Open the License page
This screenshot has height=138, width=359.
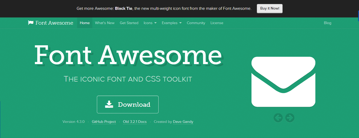tap(217, 23)
